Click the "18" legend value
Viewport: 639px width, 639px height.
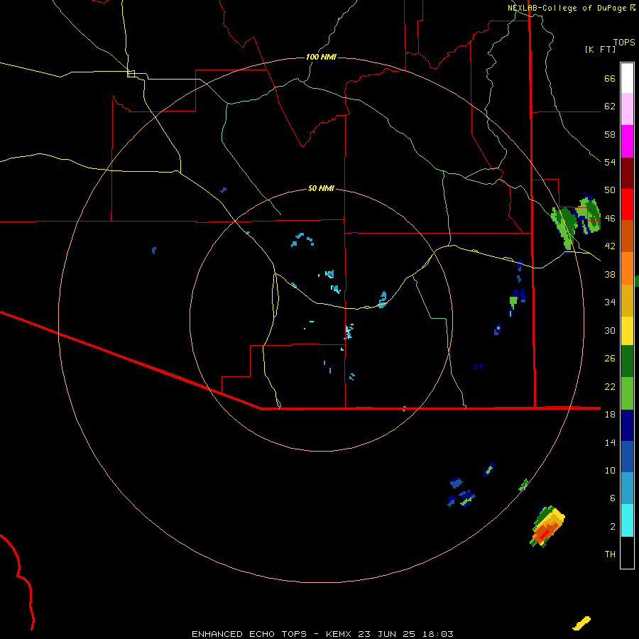click(x=610, y=415)
